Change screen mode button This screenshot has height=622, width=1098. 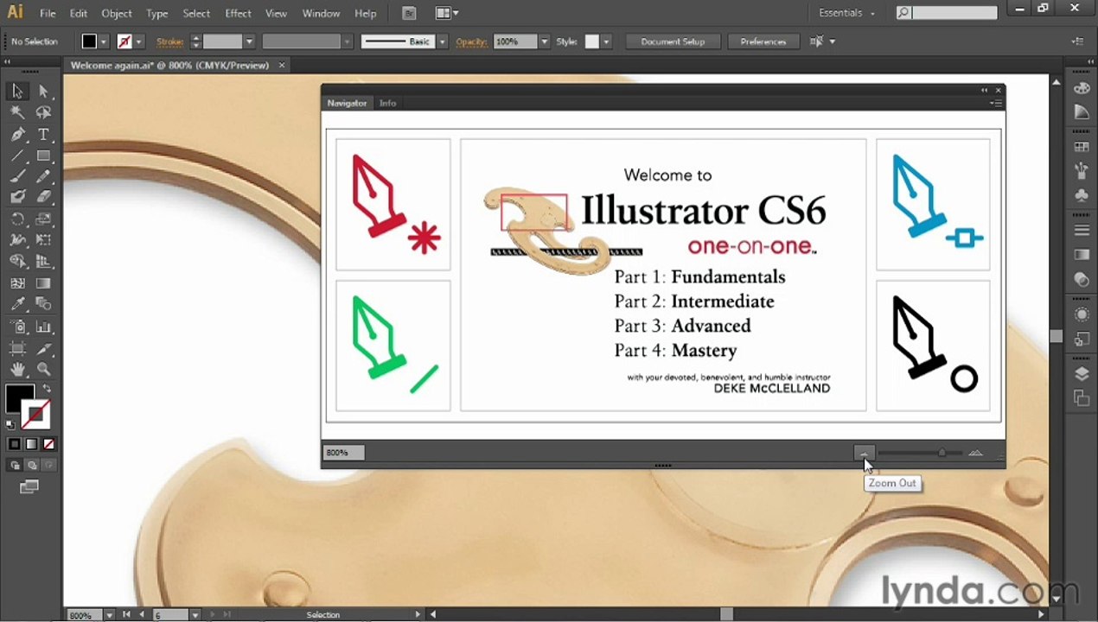[x=29, y=487]
